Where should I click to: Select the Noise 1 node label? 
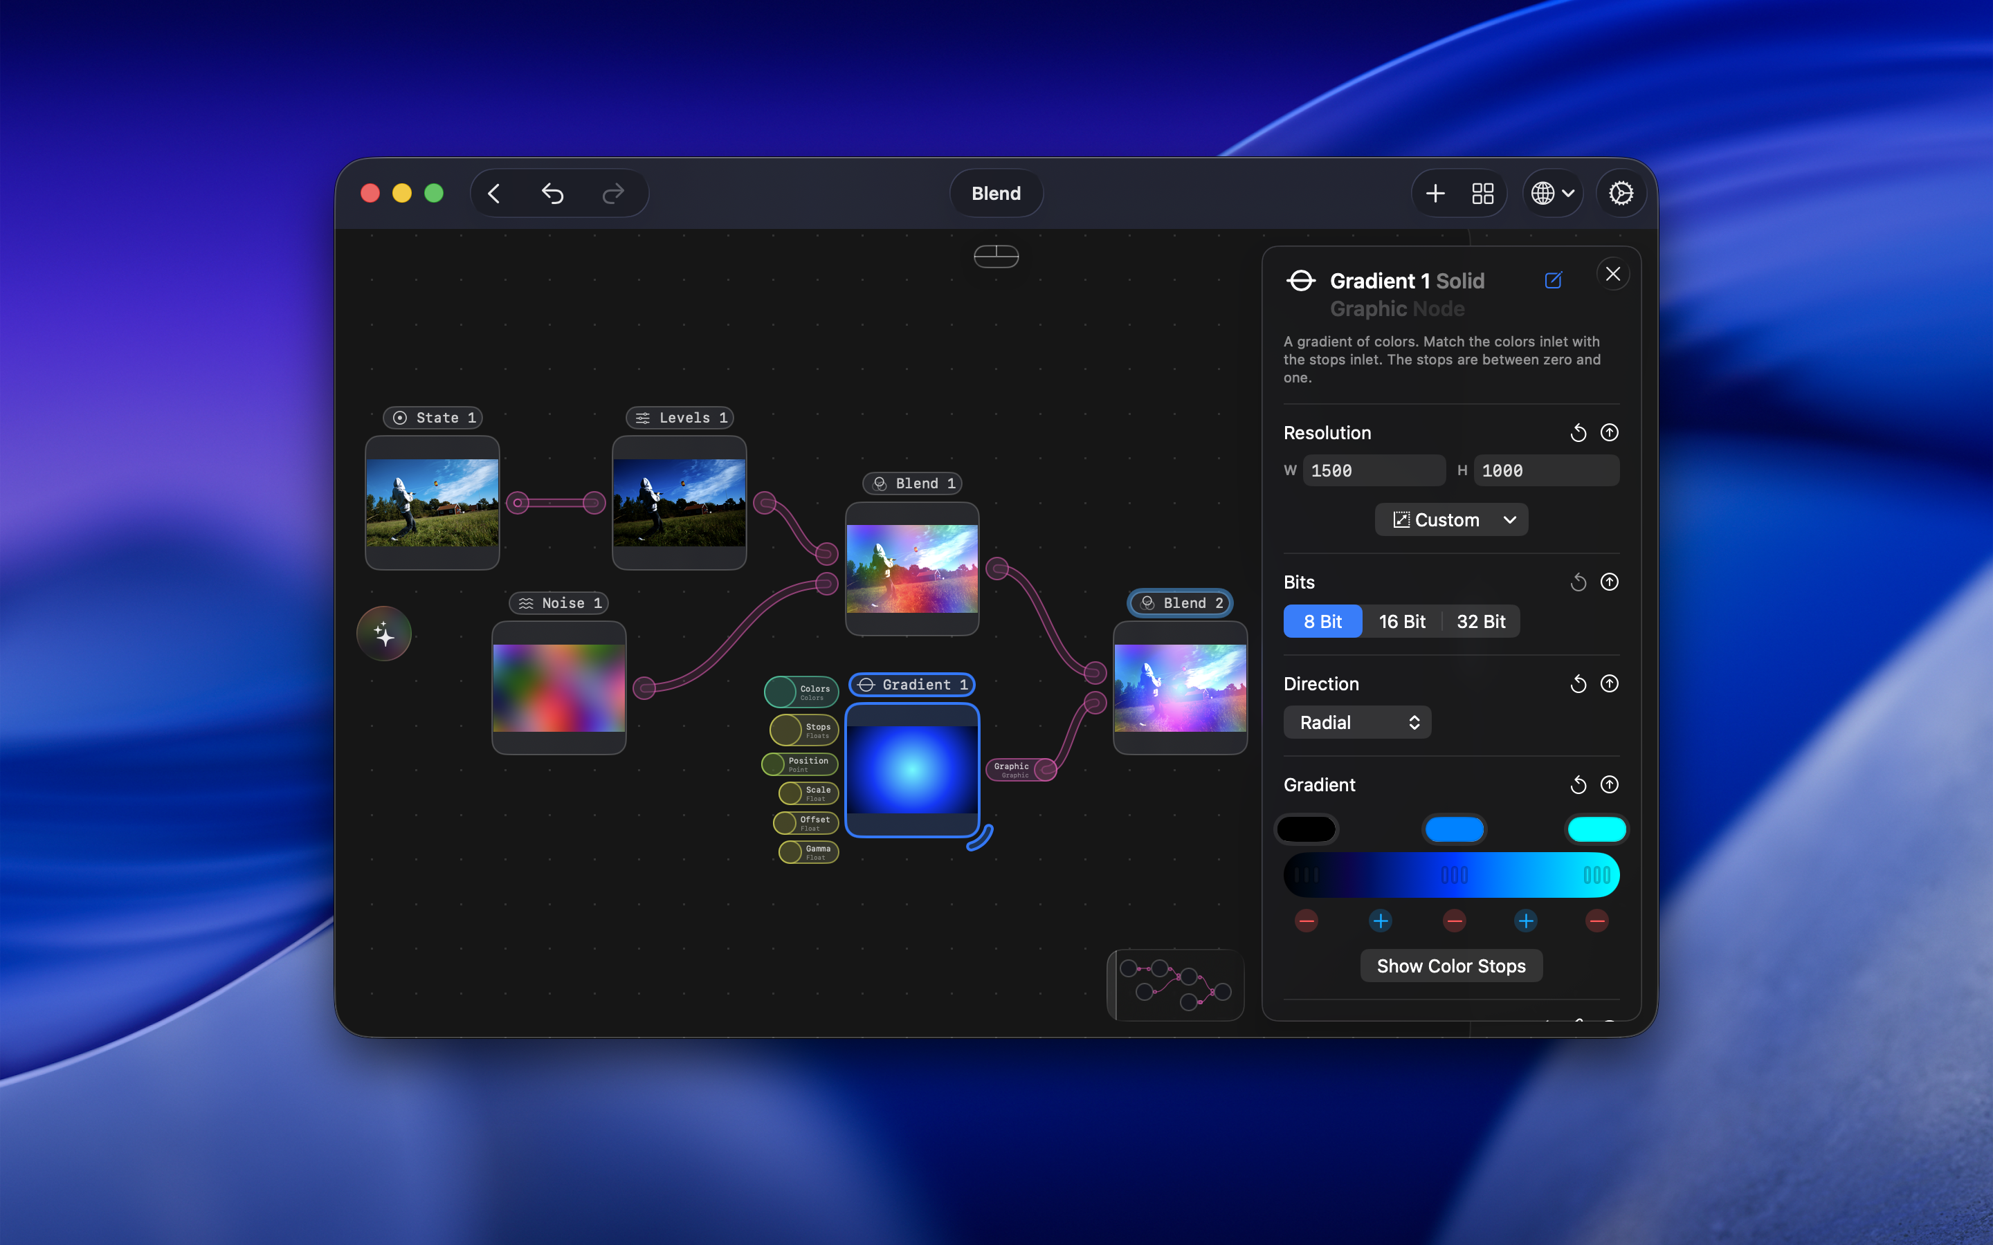coord(559,602)
